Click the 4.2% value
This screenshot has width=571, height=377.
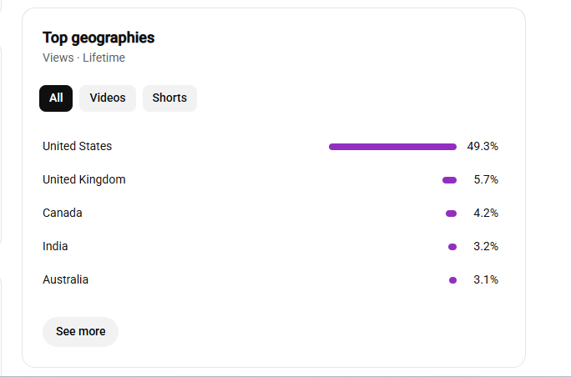(x=486, y=213)
